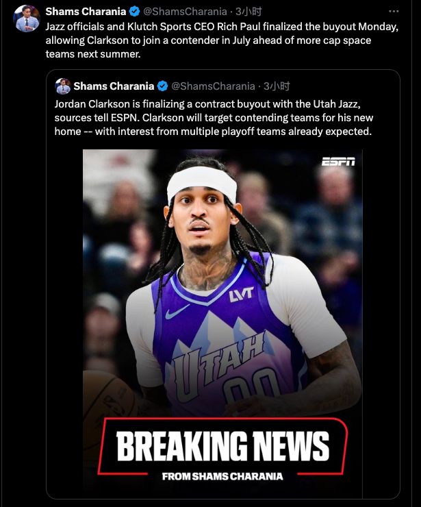421x507 pixels.
Task: Click the quoted tweet text about the contract buyout
Action: pos(214,118)
